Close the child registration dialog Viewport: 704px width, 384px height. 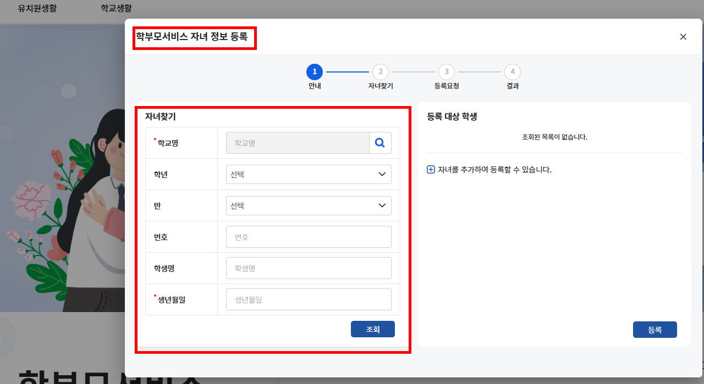coord(683,37)
